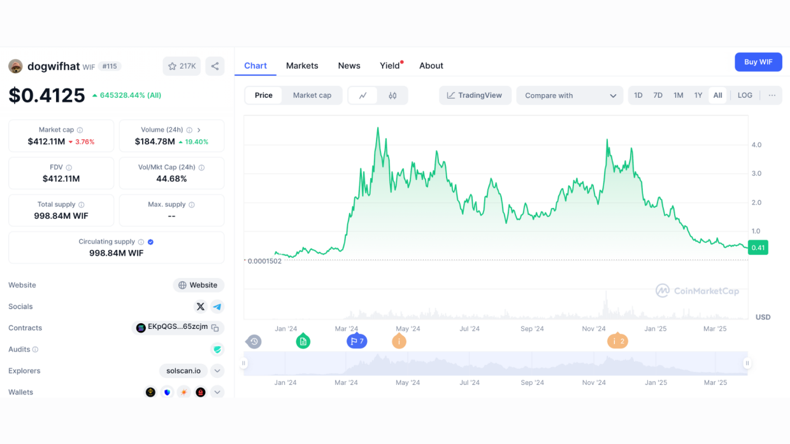790x444 pixels.
Task: Go to the News tab
Action: [349, 66]
